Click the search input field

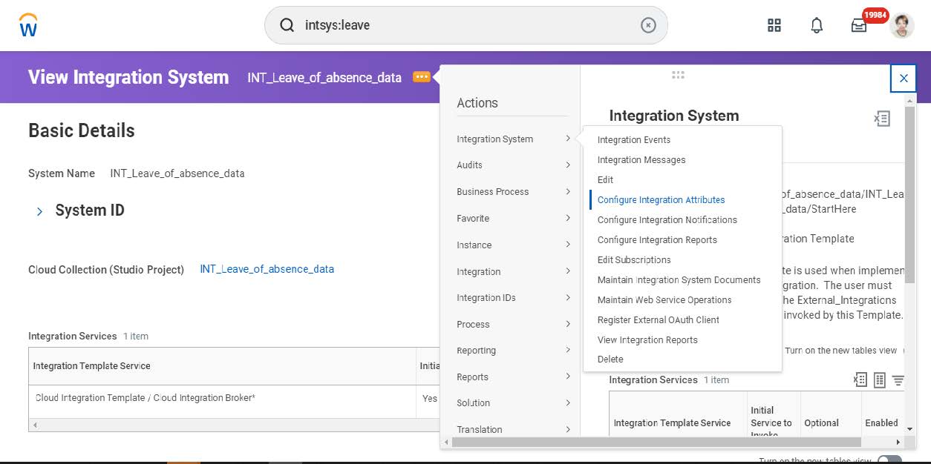click(466, 25)
